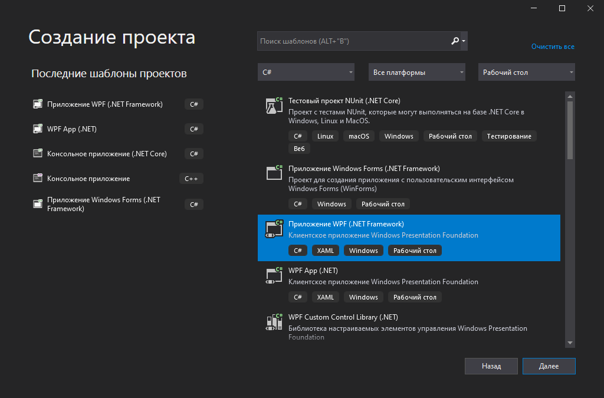This screenshot has height=398, width=604.
Task: Click the Веб tag on NUnit template
Action: pos(299,149)
